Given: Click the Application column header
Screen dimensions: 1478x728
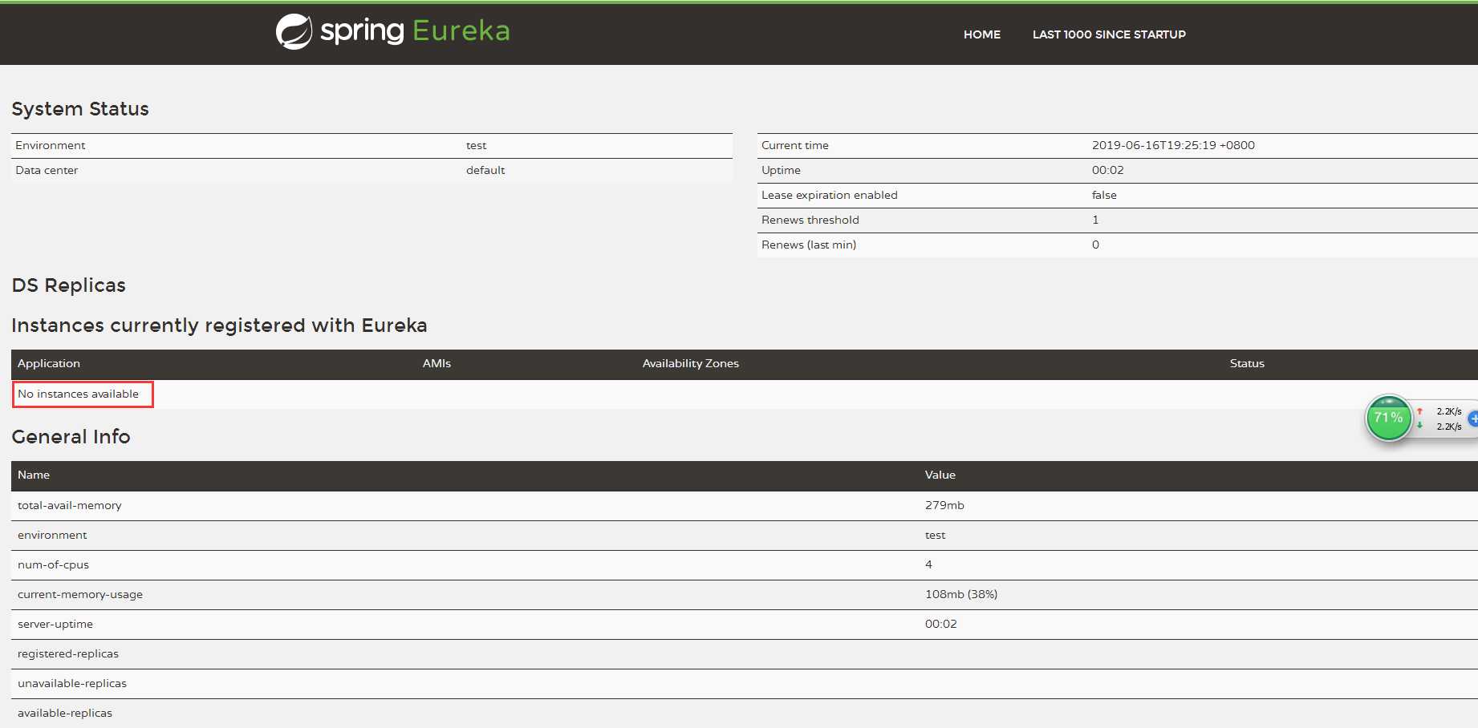Looking at the screenshot, I should 49,363.
